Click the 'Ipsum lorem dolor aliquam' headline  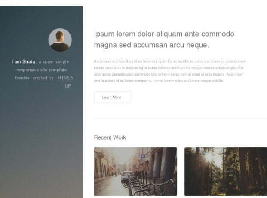point(164,34)
